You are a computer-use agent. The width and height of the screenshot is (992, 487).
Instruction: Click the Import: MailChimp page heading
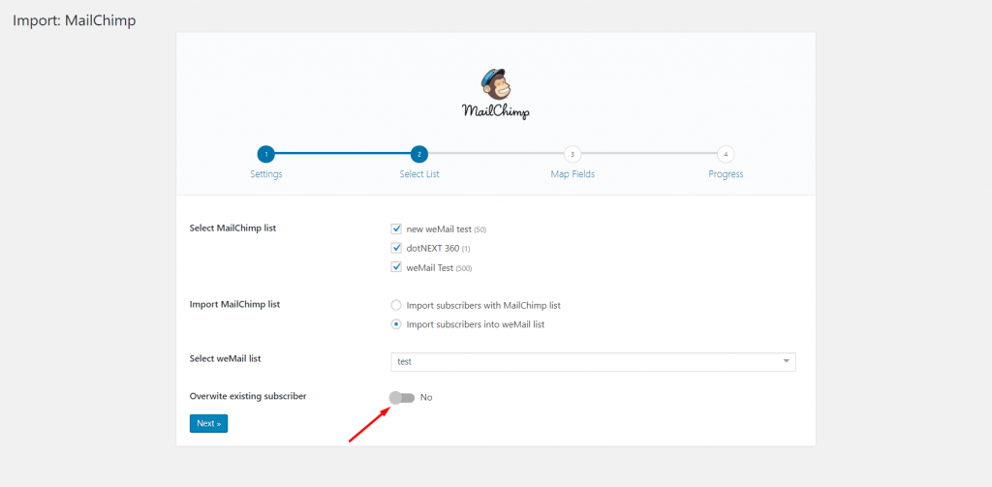(75, 20)
